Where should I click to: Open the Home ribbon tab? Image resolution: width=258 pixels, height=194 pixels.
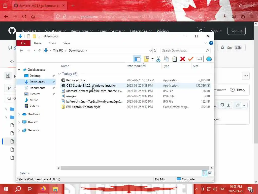tap(38, 43)
